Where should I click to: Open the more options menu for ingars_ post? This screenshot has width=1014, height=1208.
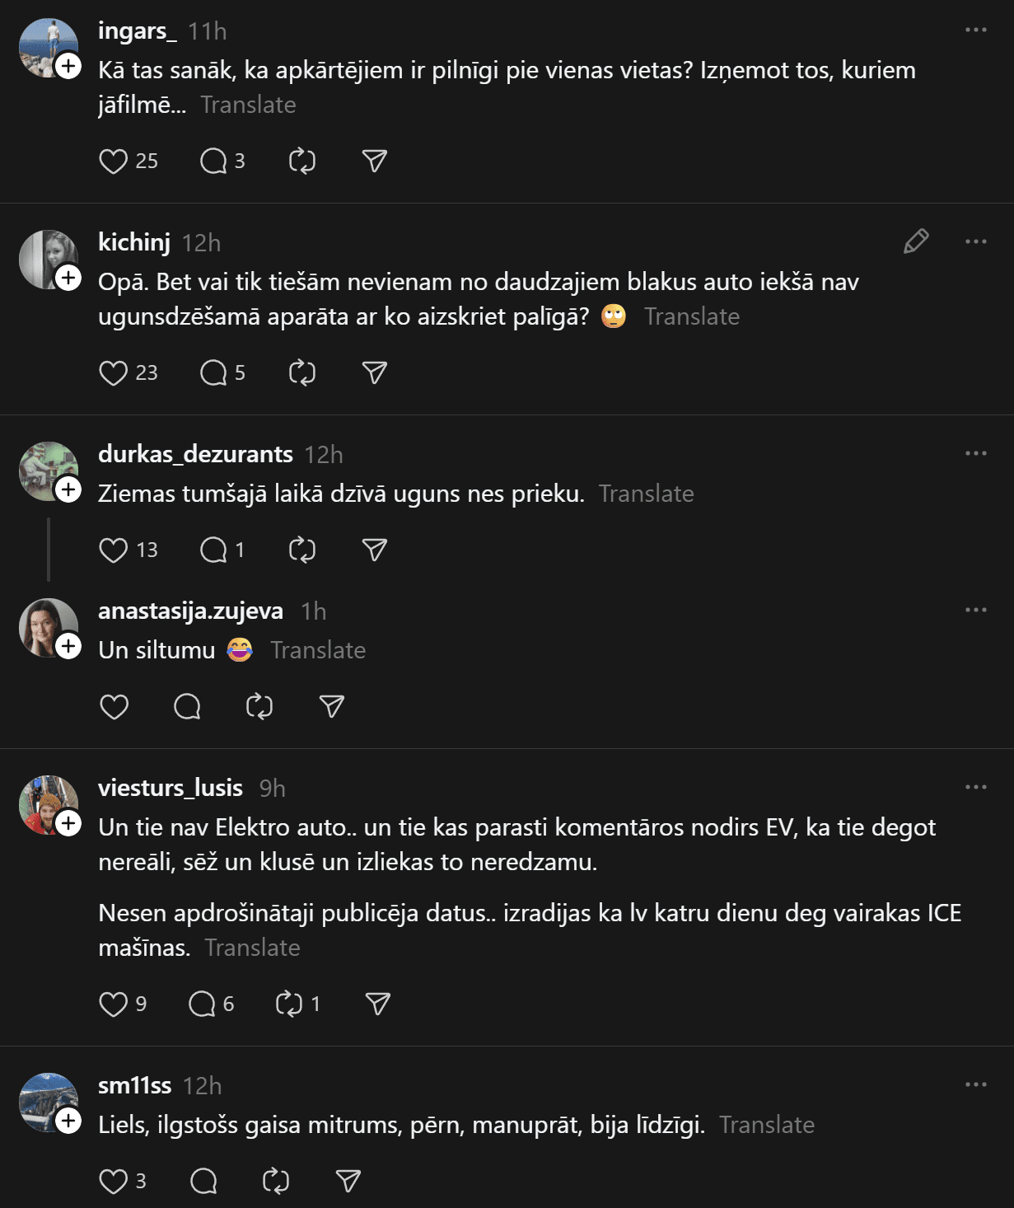coord(975,30)
